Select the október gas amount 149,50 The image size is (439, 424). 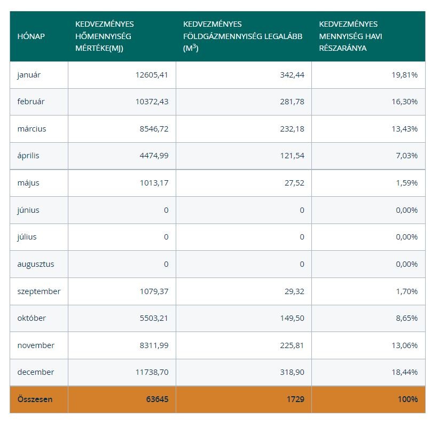(292, 318)
